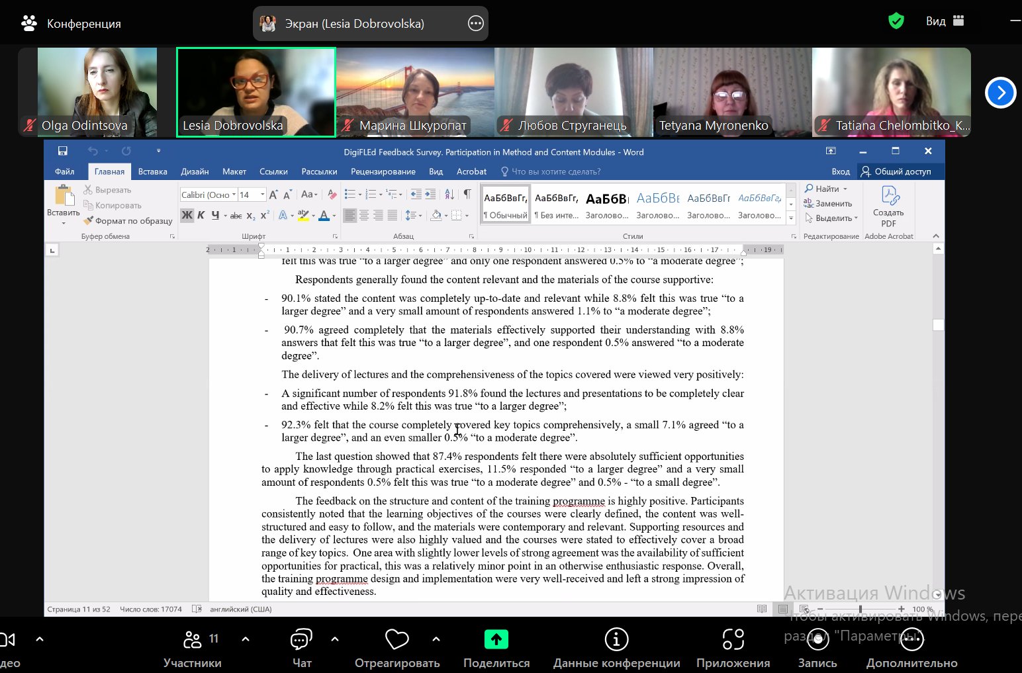Toggle subscript formatting
The height and width of the screenshot is (673, 1022).
click(251, 216)
